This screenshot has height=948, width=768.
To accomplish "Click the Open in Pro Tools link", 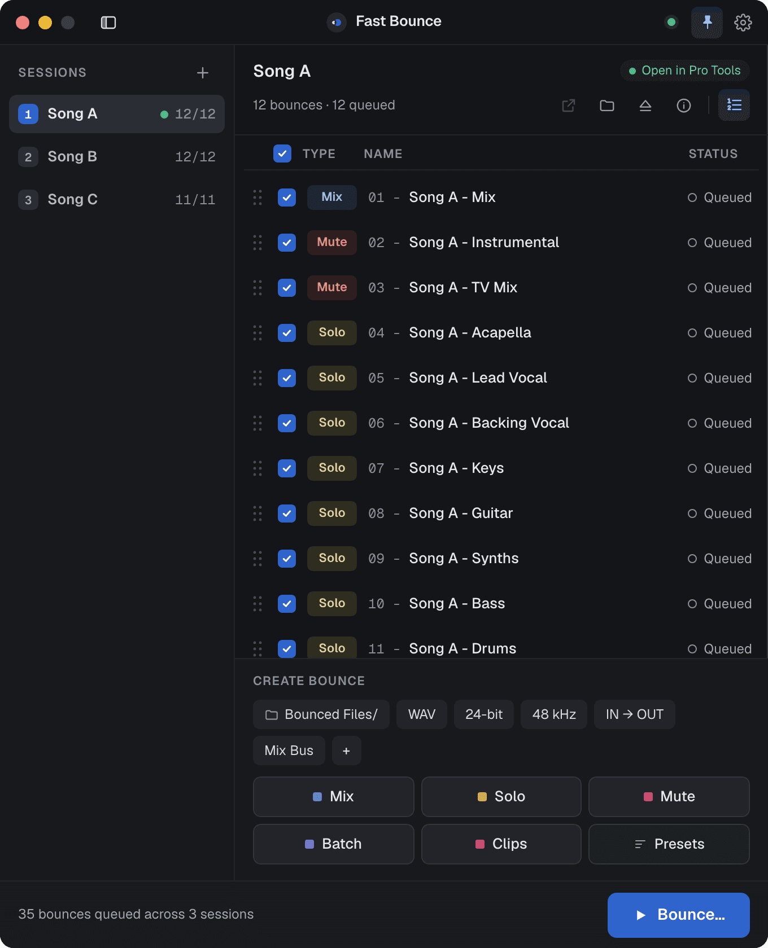I will pos(685,71).
